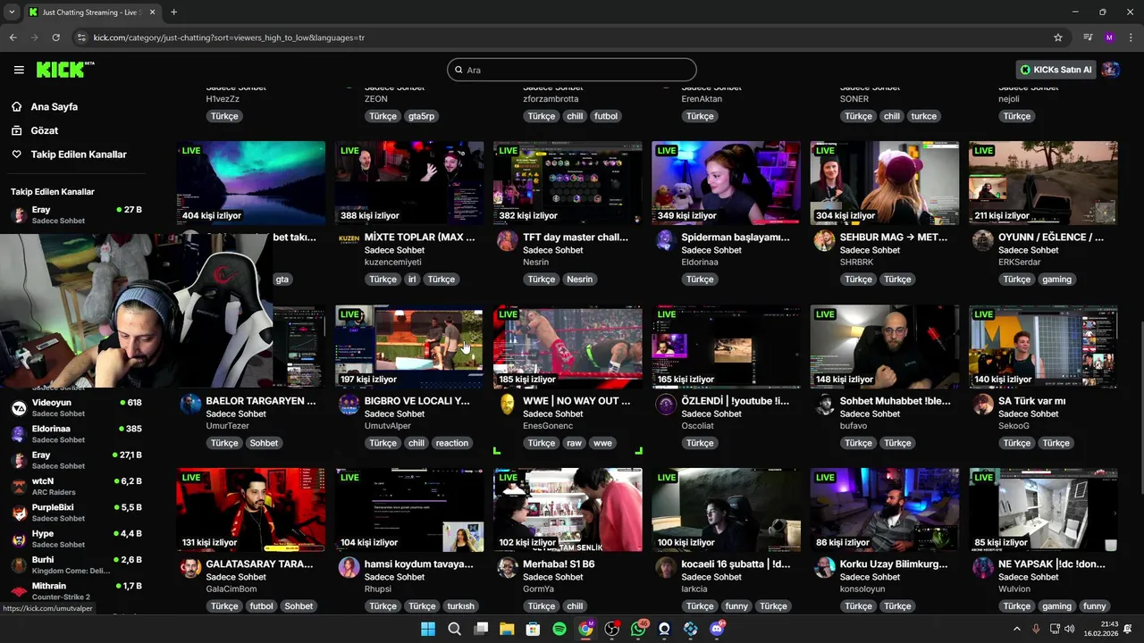1144x643 pixels.
Task: Open the NE YAPSAK stream thumbnail
Action: [1043, 510]
